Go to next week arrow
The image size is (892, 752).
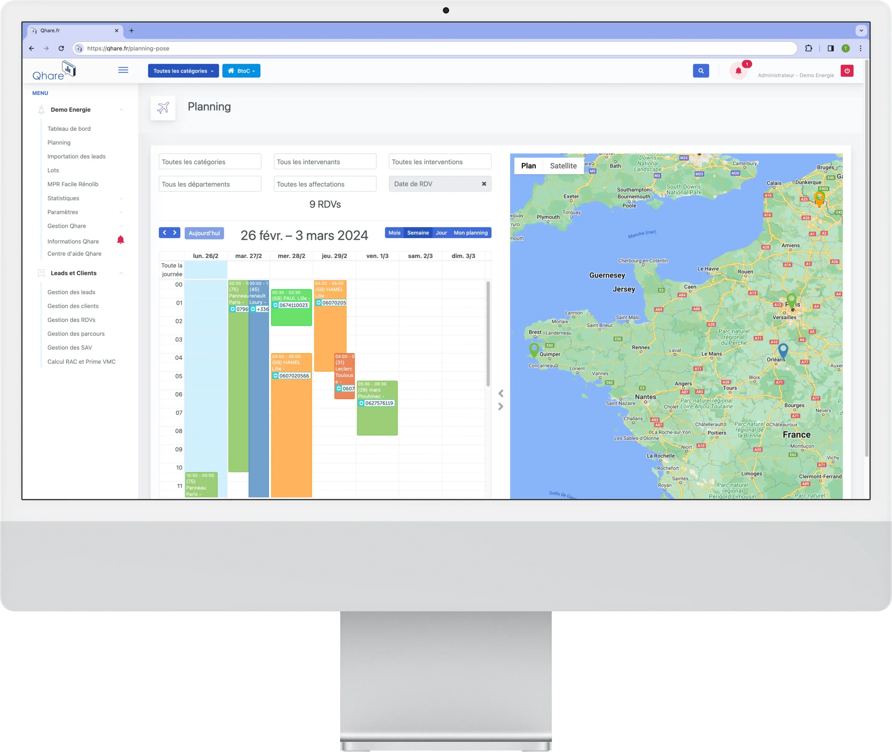click(175, 233)
